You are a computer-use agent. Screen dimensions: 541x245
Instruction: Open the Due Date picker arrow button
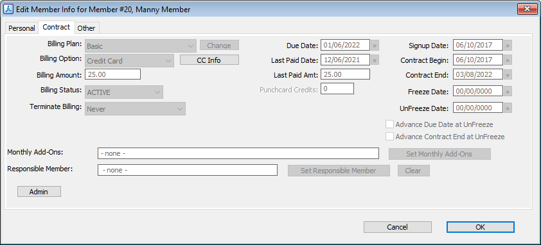pyautogui.click(x=375, y=45)
